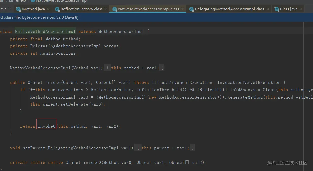Click the public invoke method name

pos(53,83)
